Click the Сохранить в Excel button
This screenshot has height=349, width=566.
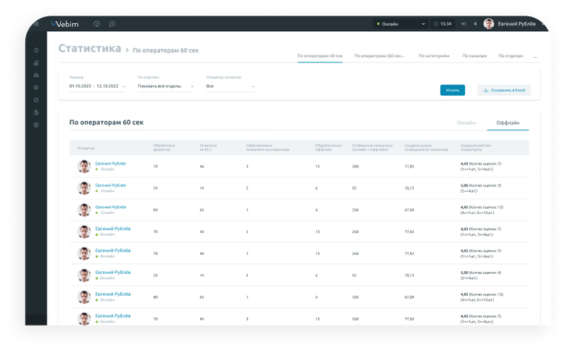pos(504,90)
